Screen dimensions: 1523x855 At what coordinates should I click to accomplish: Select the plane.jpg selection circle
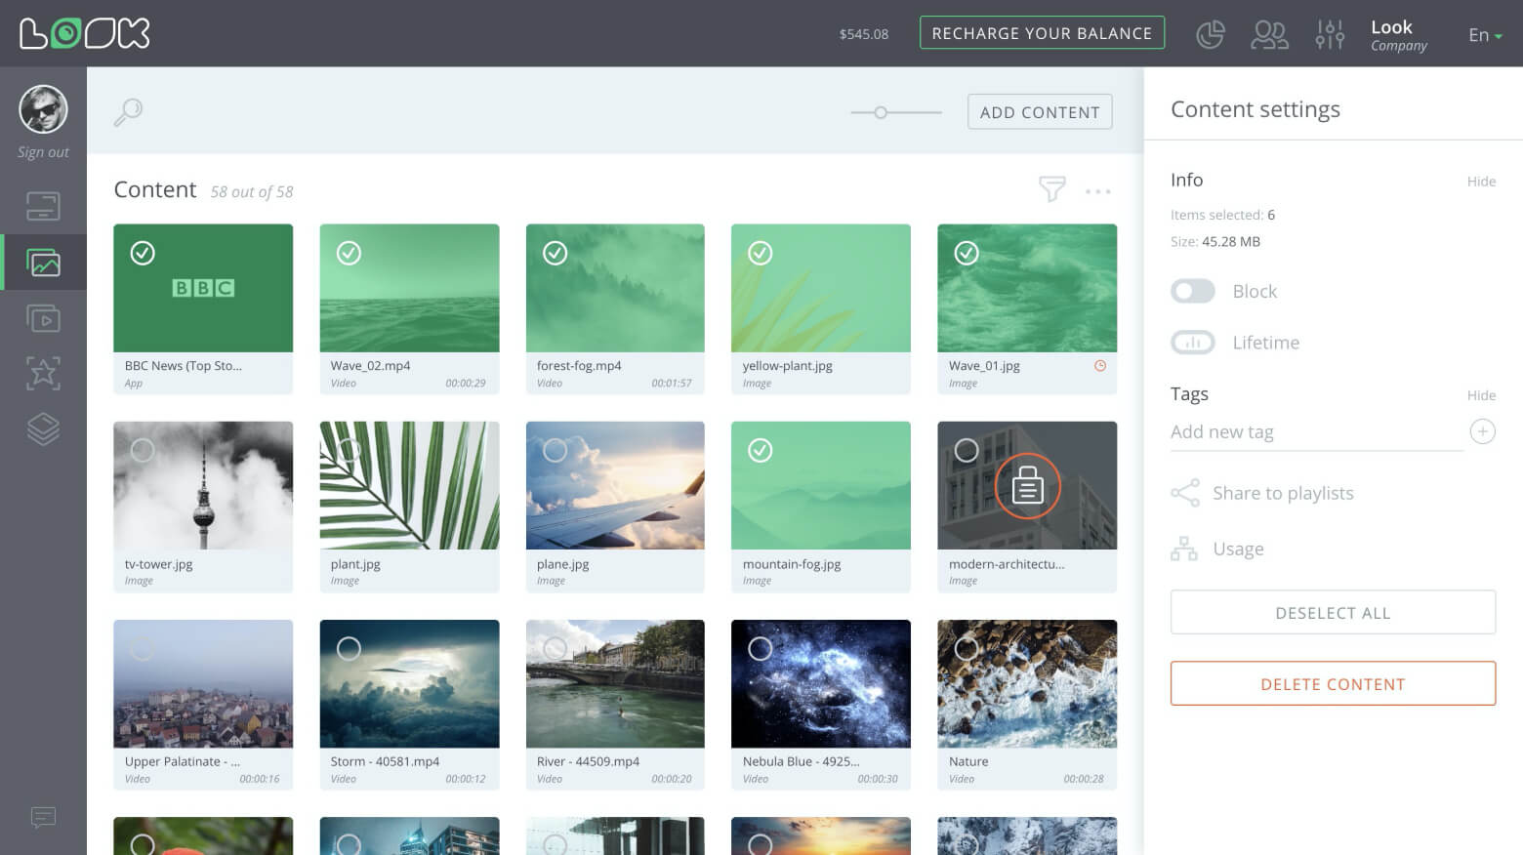[555, 450]
